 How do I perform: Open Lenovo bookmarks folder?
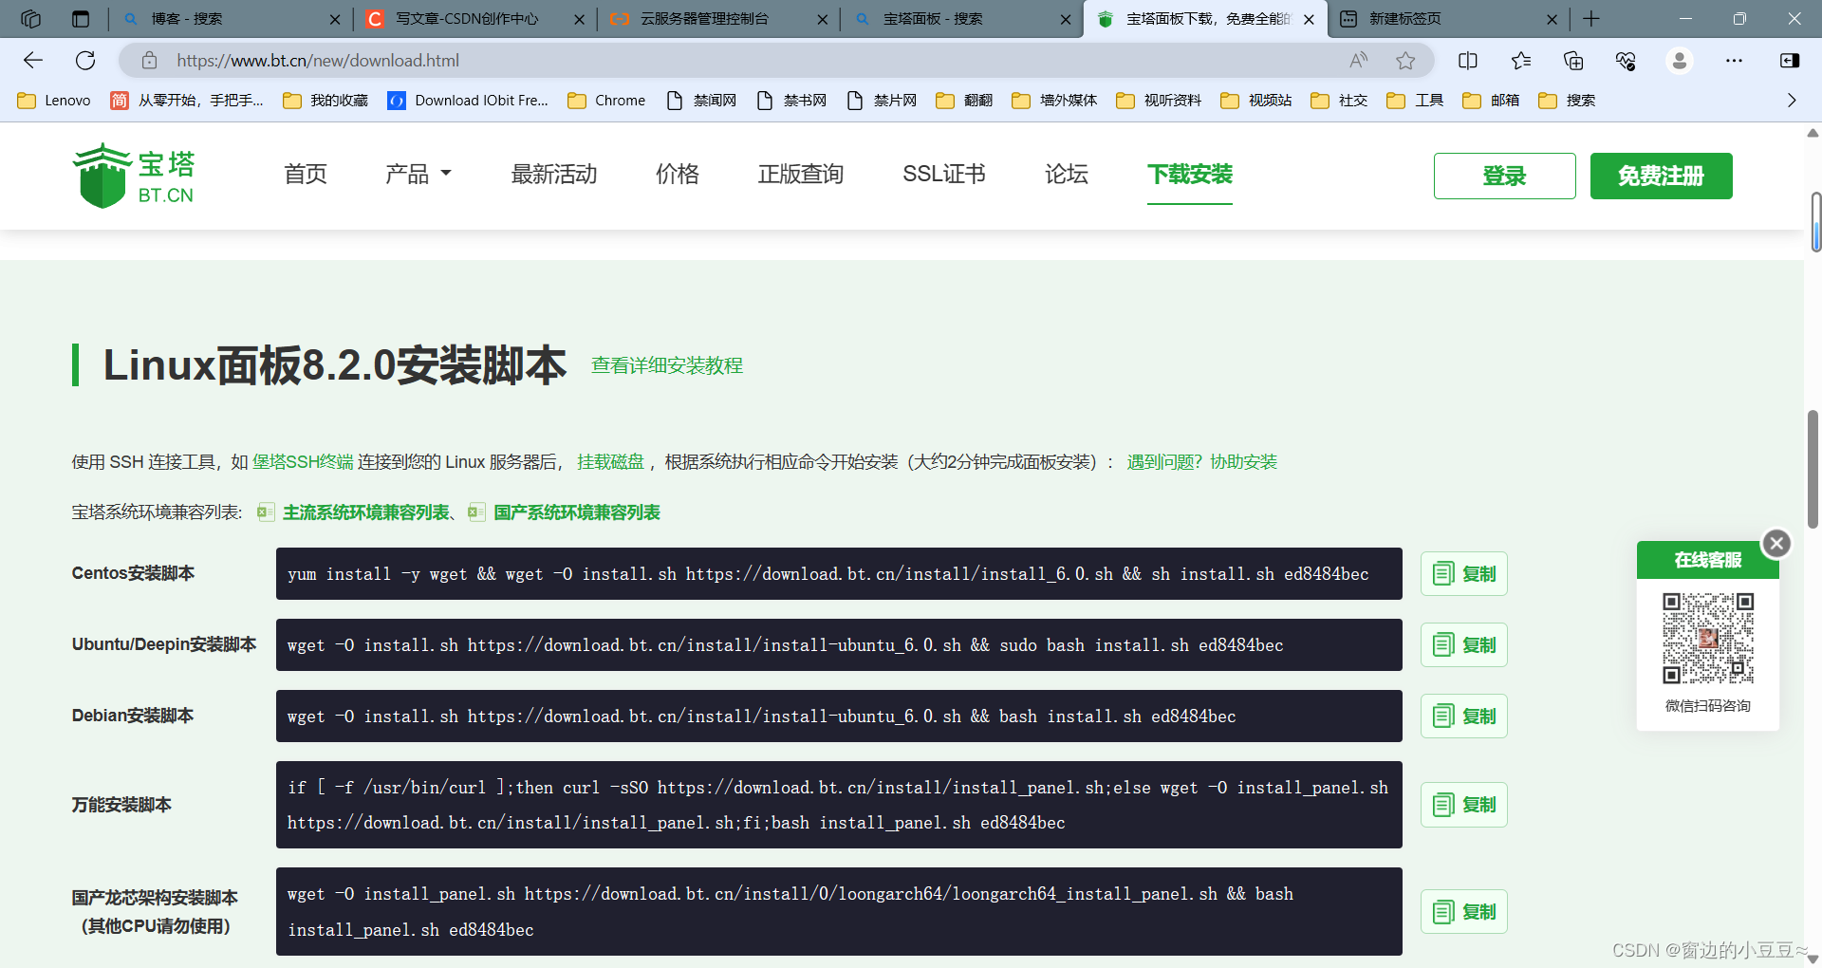pyautogui.click(x=54, y=101)
